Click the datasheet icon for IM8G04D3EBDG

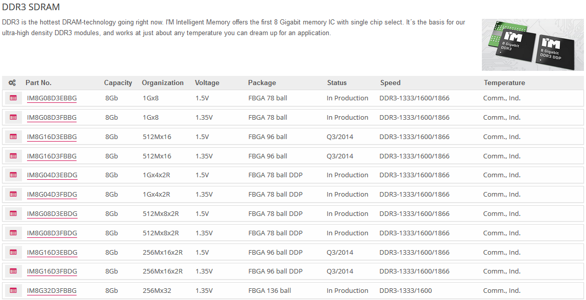13,175
